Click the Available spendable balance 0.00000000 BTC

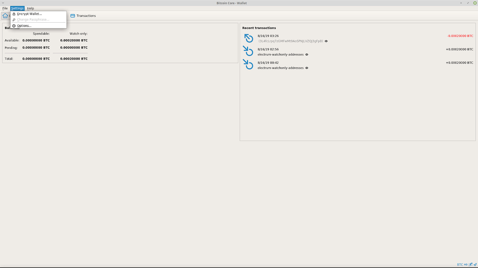point(36,40)
